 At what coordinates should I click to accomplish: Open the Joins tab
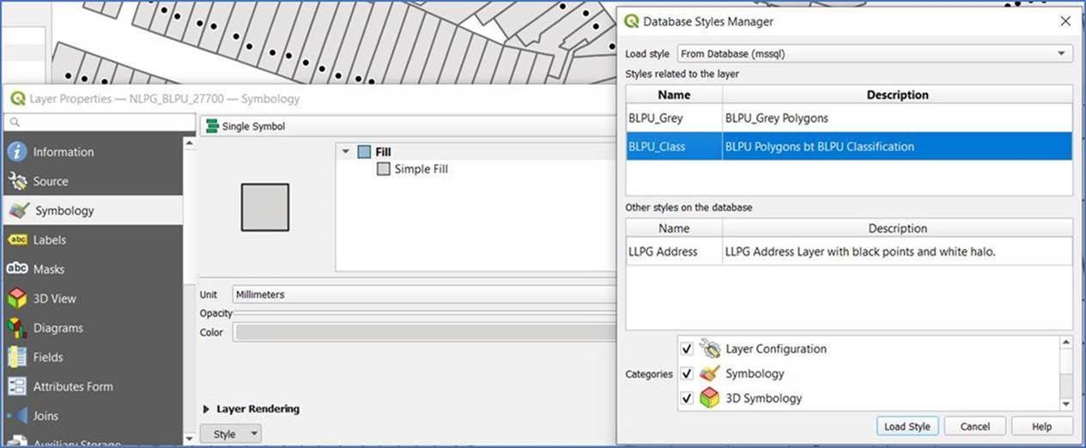pyautogui.click(x=92, y=415)
